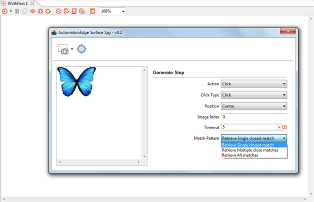Screen dimensions: 314x202
Task: Collapse the Match Pattern combo box
Action: coord(254,138)
